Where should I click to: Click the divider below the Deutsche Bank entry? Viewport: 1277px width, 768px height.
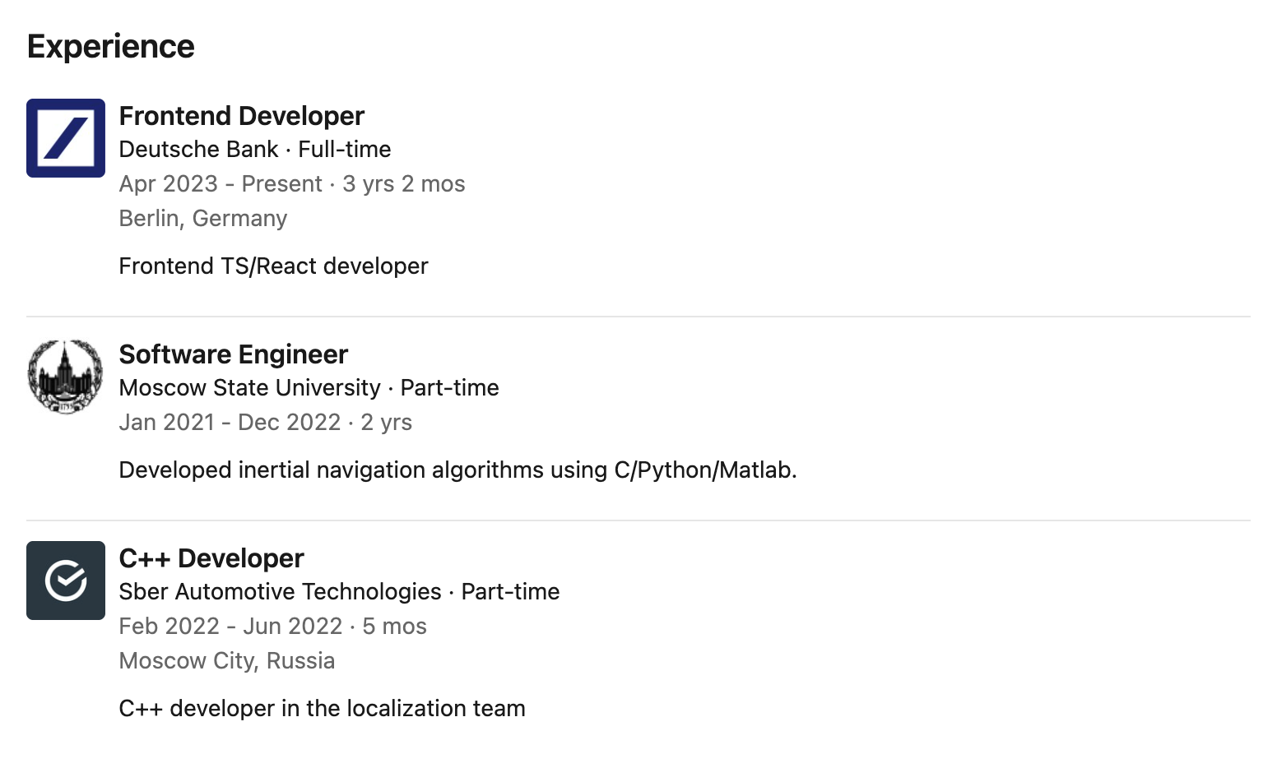coord(638,317)
